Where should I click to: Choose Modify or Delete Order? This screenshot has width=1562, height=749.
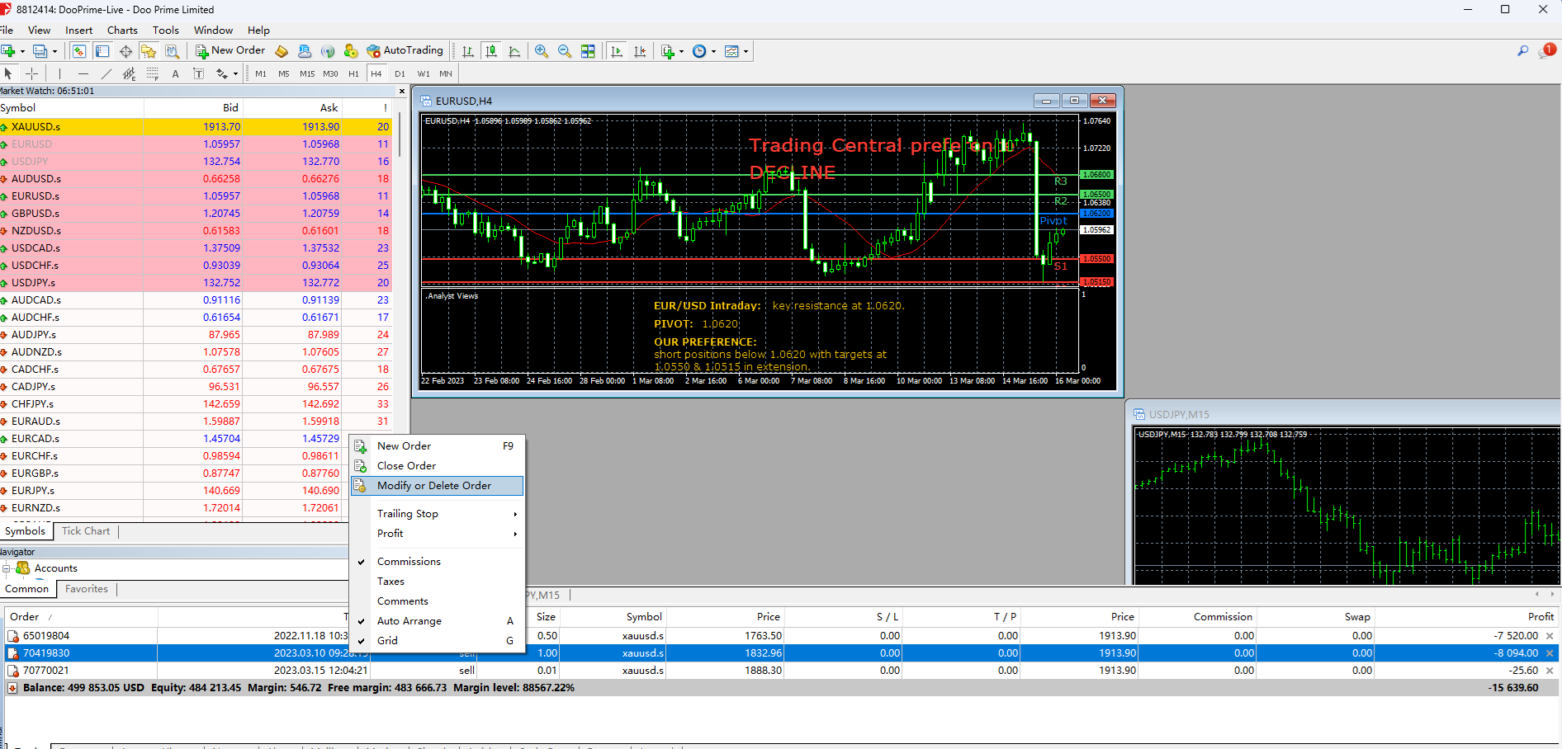434,486
